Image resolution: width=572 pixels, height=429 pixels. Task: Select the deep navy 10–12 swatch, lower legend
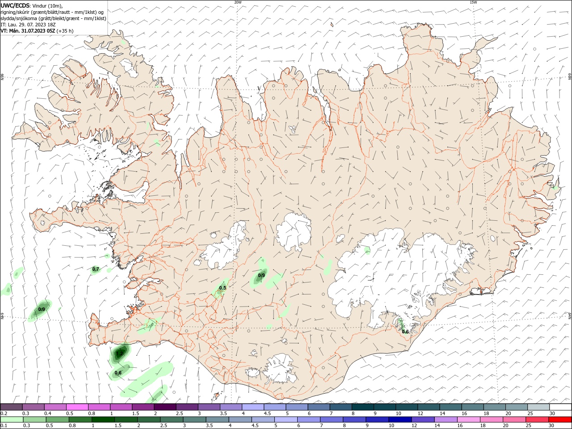[400, 420]
